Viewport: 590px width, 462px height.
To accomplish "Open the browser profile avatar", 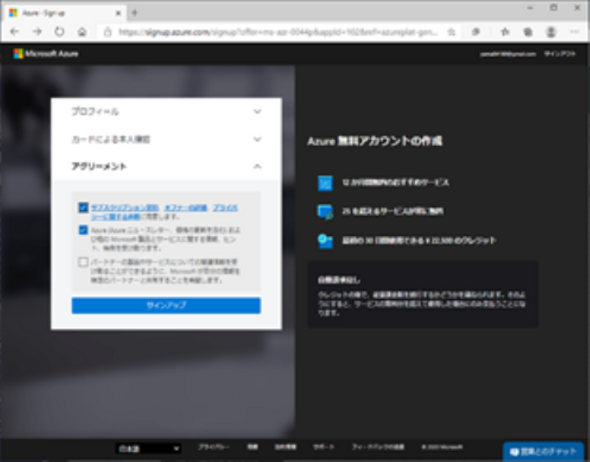I will tap(551, 32).
